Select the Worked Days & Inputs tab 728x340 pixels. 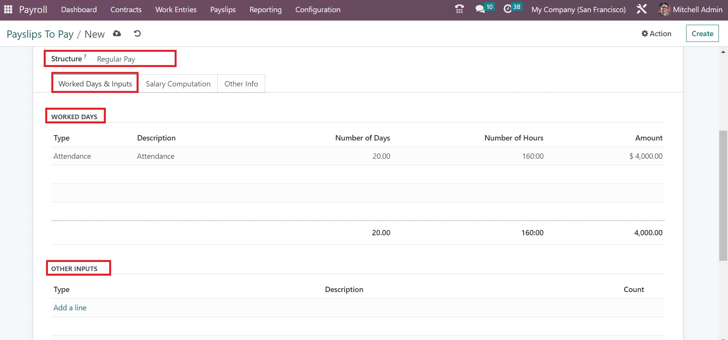[95, 84]
